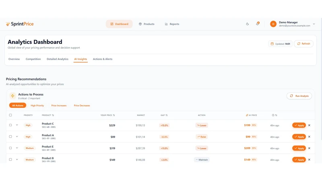Viewport: 322px width, 181px height.
Task: Apply recommendation for Product A
Action: [299, 137]
